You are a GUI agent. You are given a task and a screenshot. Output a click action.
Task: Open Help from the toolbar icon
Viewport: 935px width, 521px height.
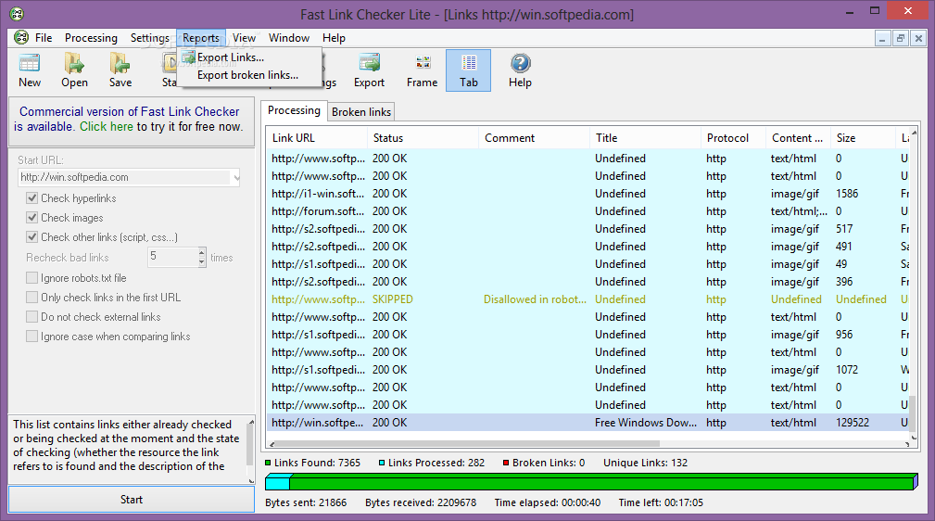click(x=520, y=70)
